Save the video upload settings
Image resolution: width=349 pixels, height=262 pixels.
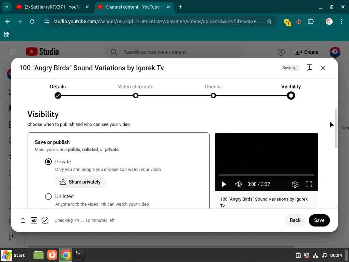pyautogui.click(x=319, y=220)
